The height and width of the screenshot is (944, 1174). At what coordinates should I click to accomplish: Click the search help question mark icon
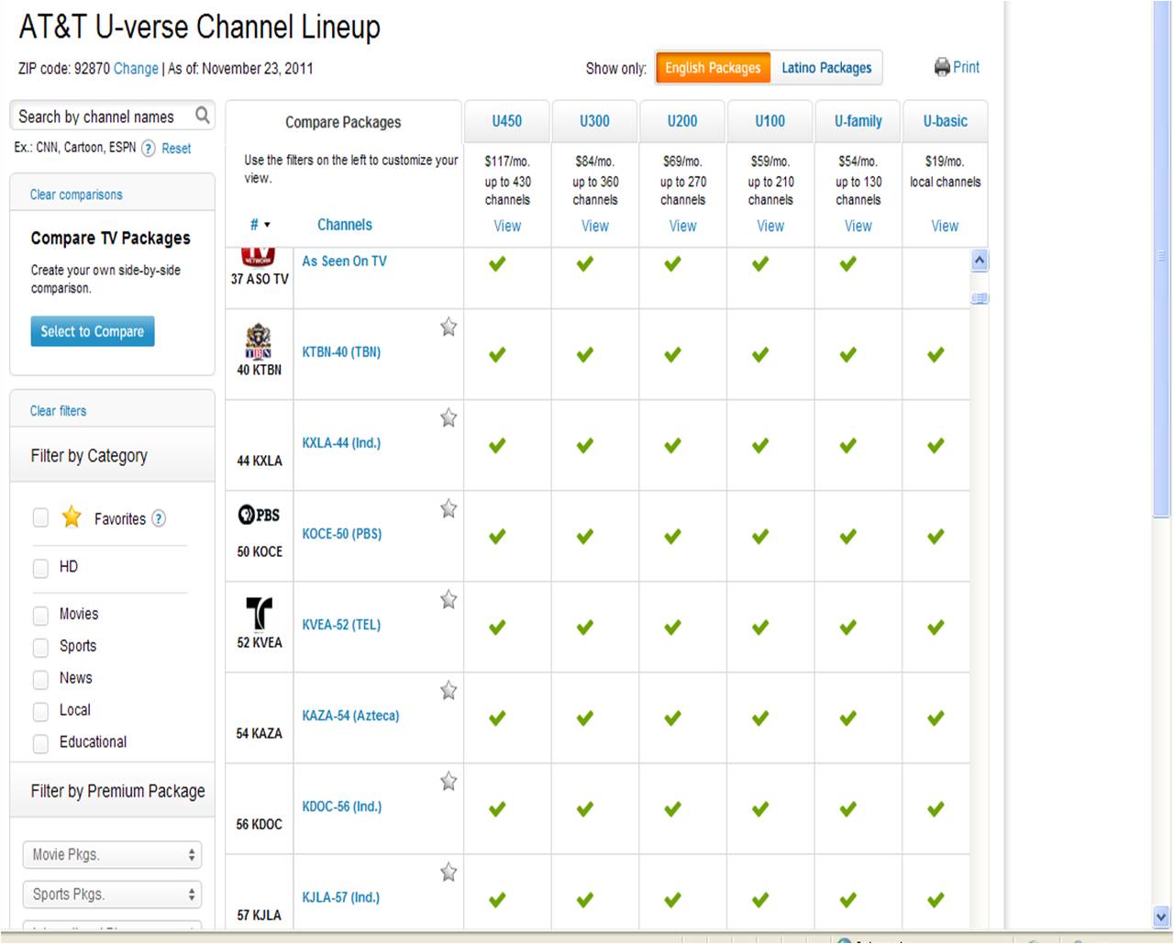click(148, 149)
